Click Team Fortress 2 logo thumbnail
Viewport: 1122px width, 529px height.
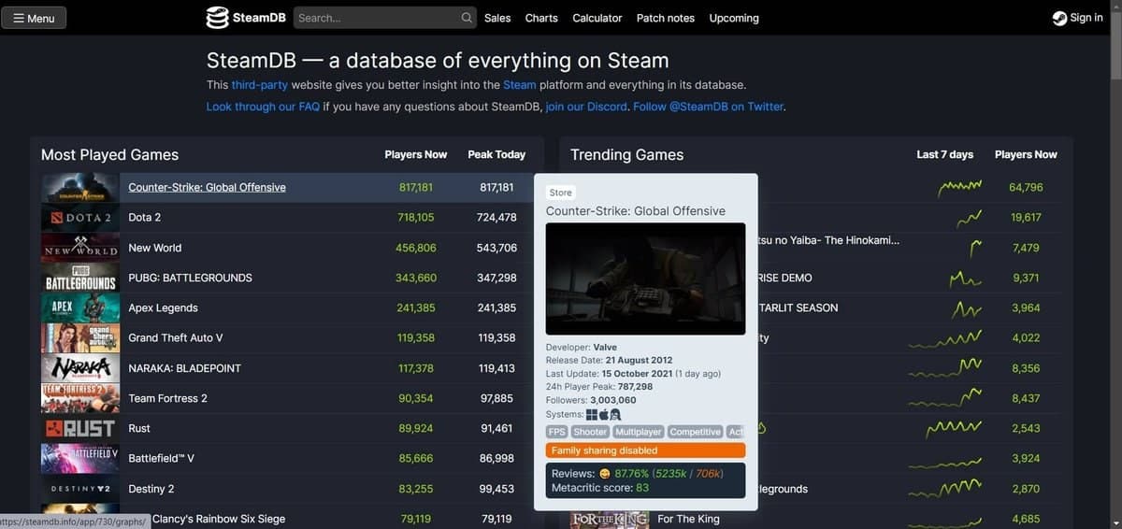[x=80, y=398]
